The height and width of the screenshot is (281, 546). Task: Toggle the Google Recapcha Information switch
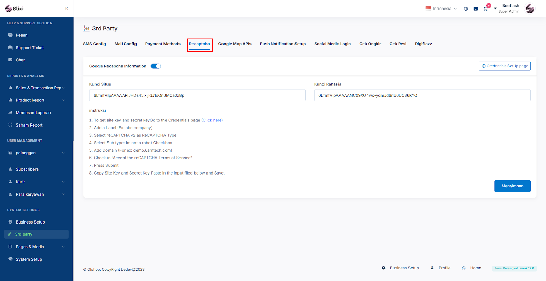pos(156,66)
